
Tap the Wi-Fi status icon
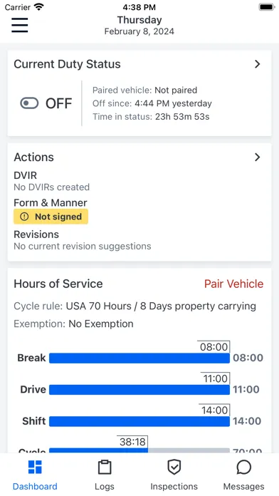coord(39,7)
